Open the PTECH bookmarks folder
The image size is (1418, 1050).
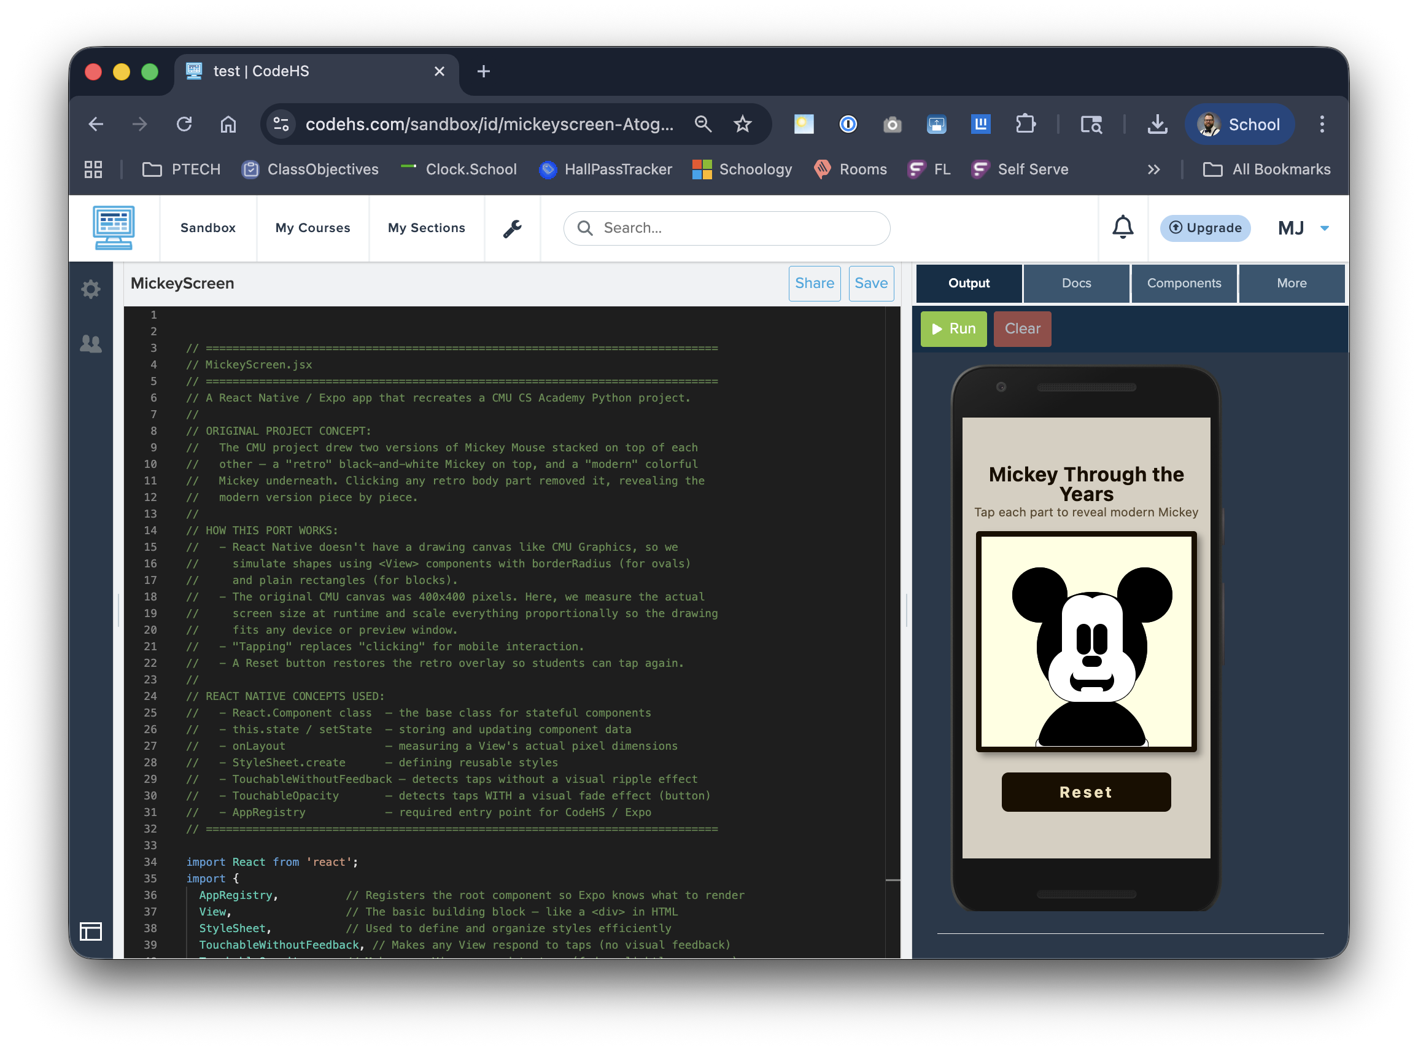point(182,169)
